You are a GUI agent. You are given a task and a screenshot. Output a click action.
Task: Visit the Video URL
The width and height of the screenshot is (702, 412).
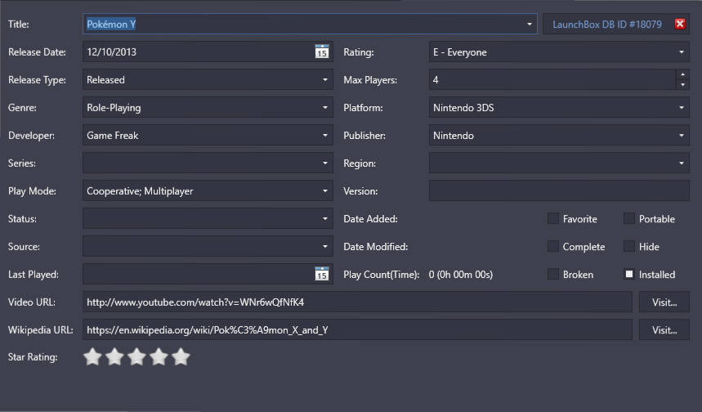click(664, 302)
